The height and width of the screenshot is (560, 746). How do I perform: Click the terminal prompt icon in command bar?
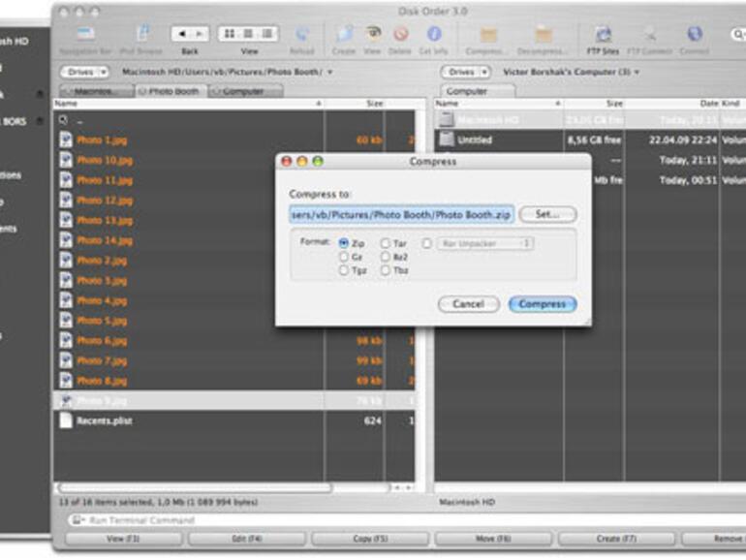[77, 520]
